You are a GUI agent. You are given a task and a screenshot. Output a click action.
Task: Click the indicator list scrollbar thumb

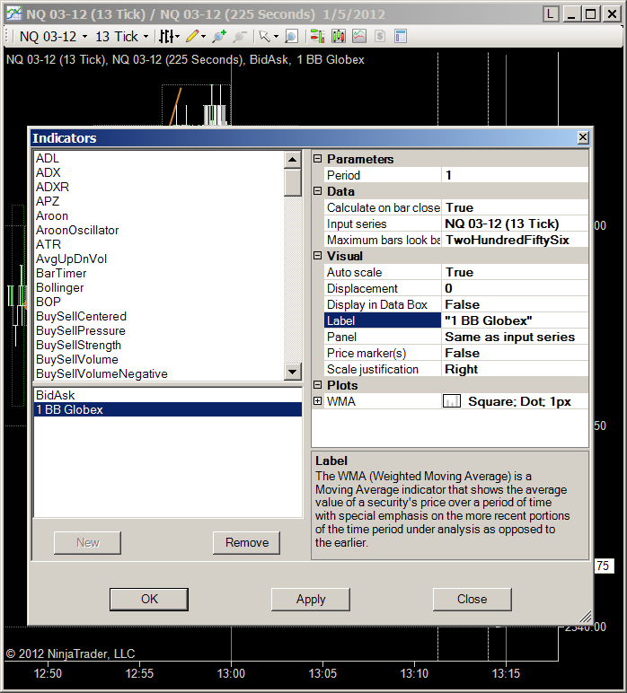coord(292,182)
